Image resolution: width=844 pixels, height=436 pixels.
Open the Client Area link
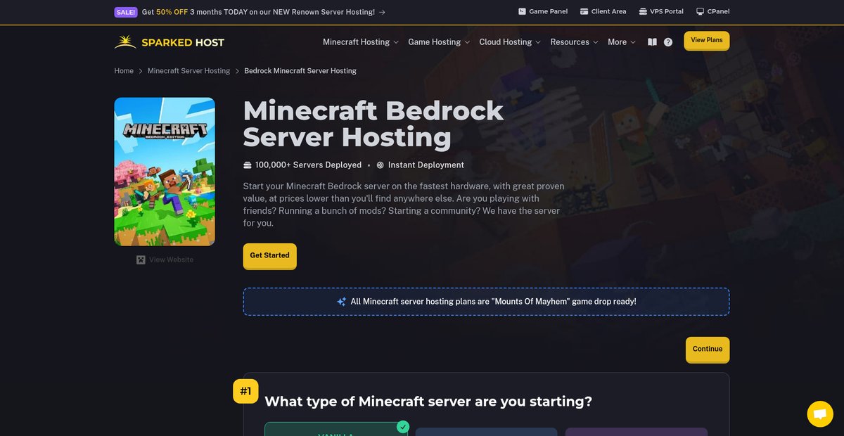tap(603, 11)
